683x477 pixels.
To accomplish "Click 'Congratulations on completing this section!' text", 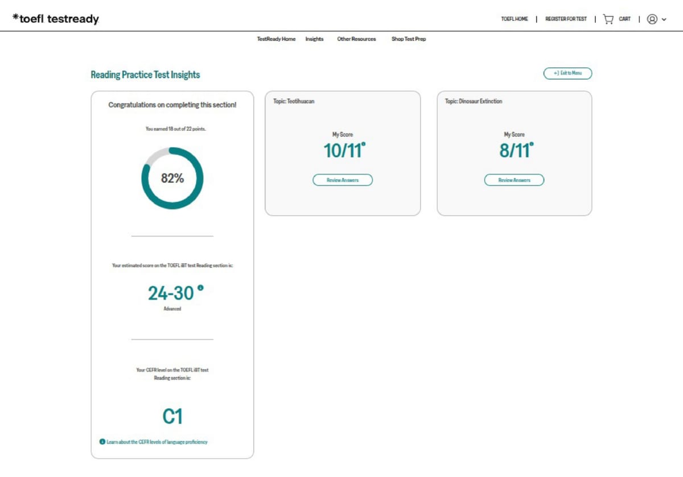I will pos(172,105).
